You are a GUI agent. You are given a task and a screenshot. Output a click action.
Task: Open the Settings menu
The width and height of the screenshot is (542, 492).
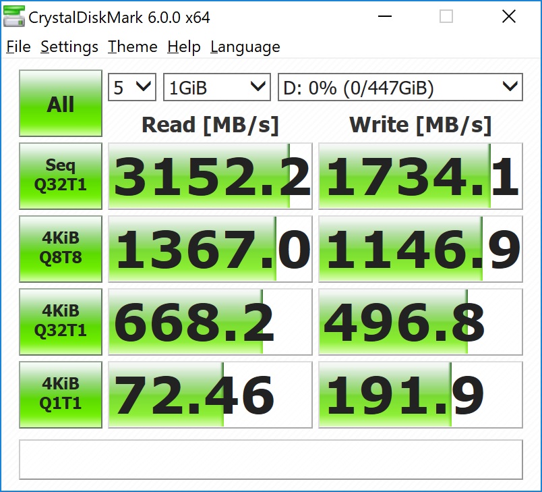pos(69,47)
